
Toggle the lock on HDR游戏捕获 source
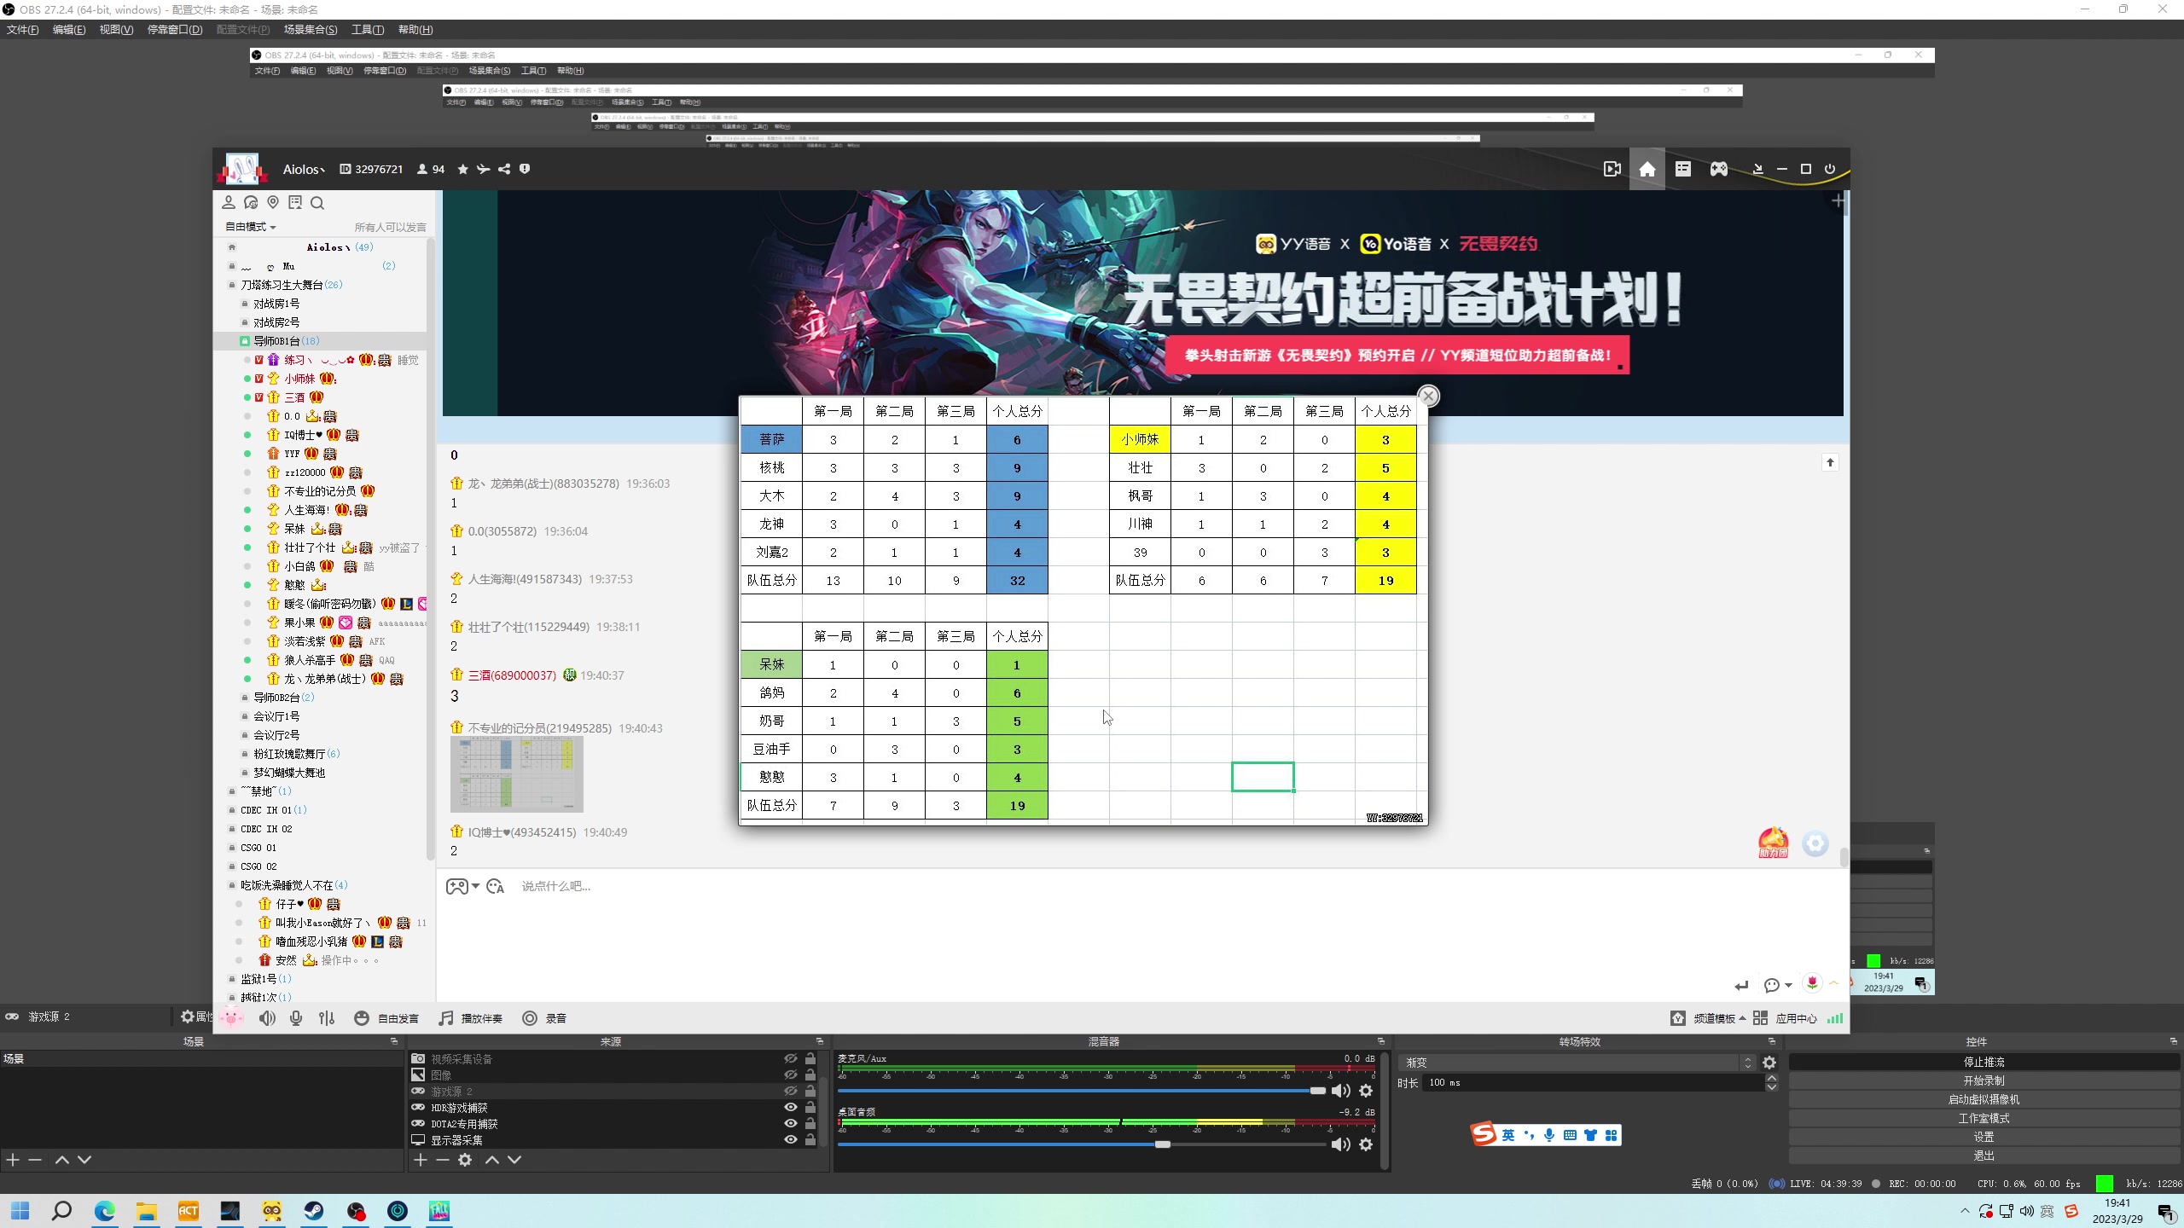coord(810,1107)
